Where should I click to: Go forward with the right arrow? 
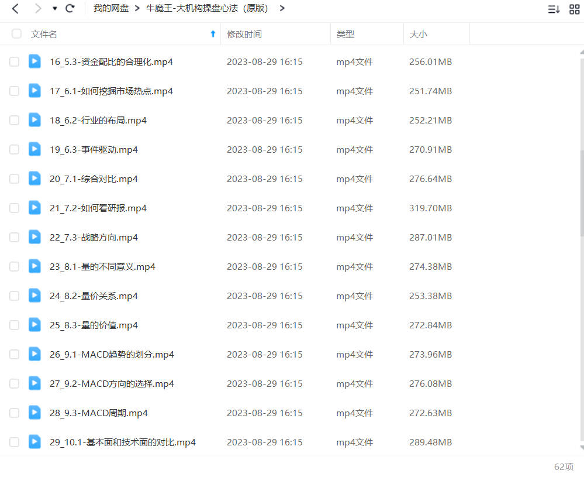[37, 8]
